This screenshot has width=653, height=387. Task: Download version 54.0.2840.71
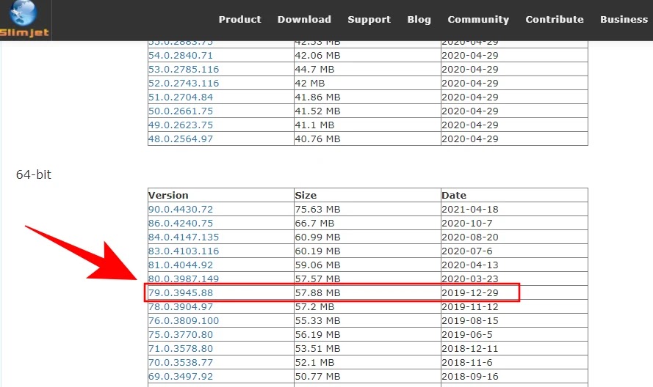[180, 55]
